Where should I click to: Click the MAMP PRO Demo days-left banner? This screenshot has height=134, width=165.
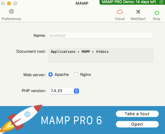click(x=132, y=2)
